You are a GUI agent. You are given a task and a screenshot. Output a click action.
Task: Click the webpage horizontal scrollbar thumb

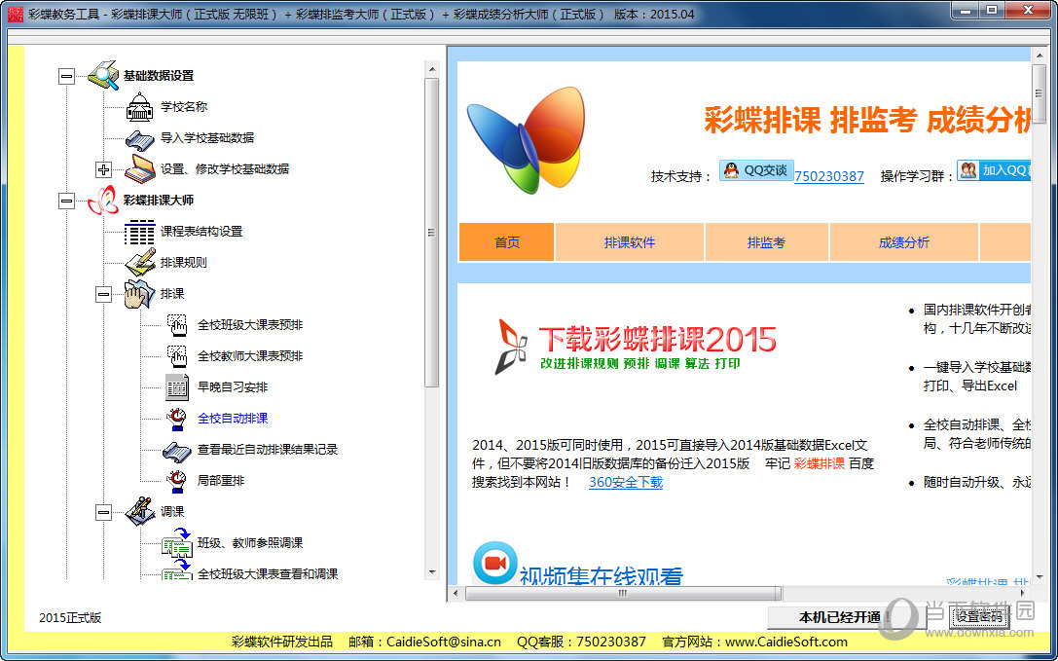[x=623, y=594]
